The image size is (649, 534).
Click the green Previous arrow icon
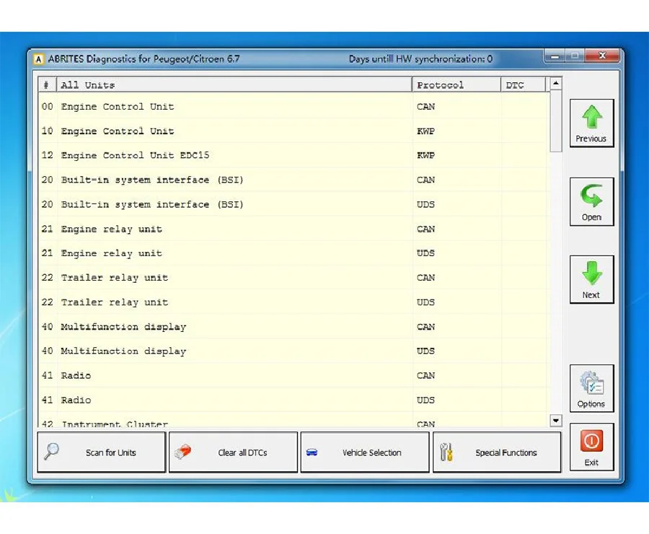point(592,117)
